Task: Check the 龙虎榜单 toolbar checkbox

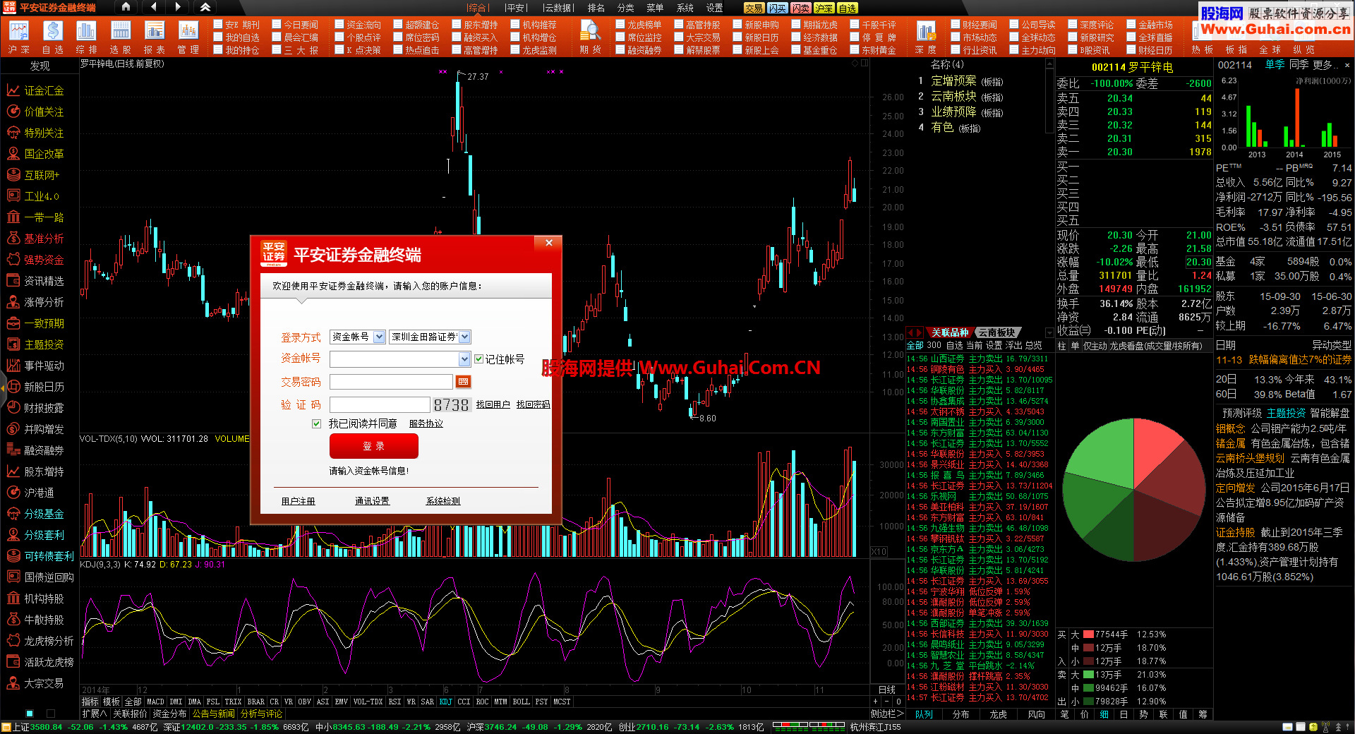Action: (620, 25)
